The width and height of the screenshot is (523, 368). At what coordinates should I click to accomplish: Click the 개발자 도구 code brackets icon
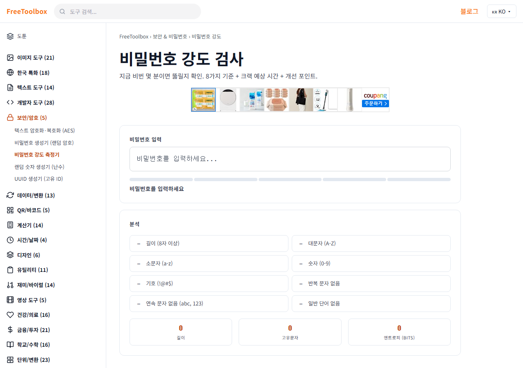click(10, 103)
